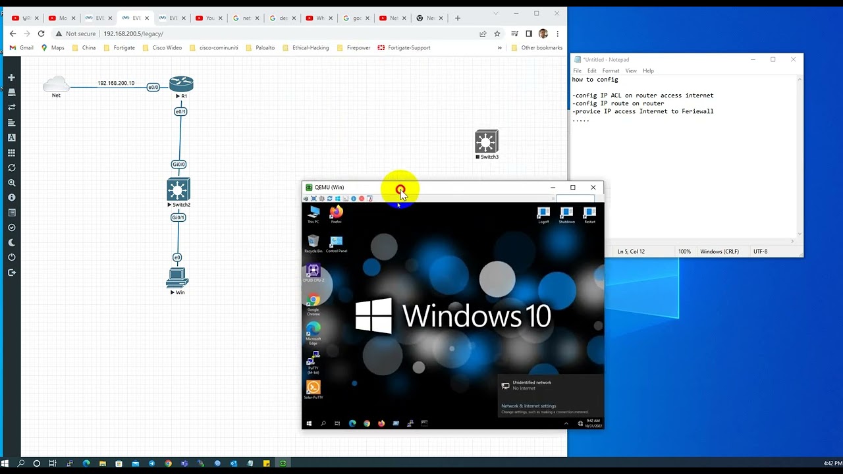Open Chrome three-dot menu
The image size is (843, 474).
(x=557, y=34)
